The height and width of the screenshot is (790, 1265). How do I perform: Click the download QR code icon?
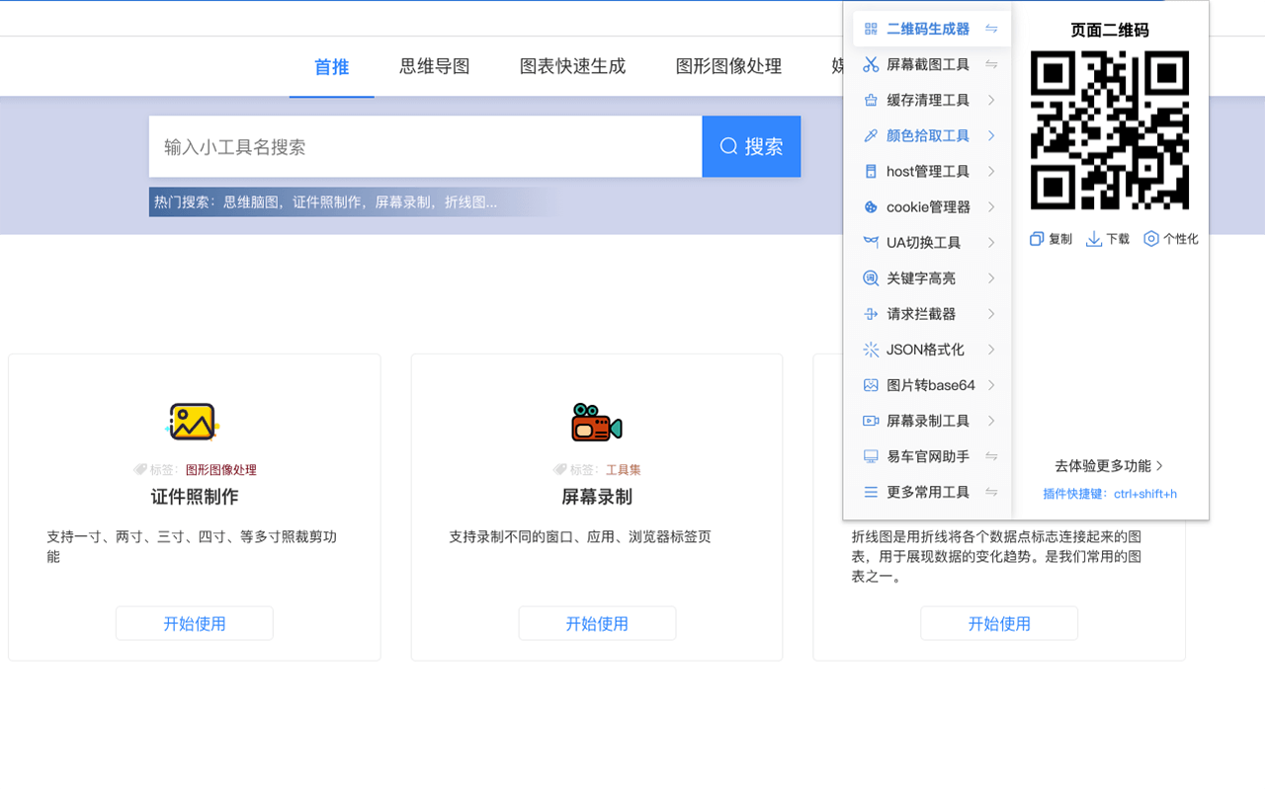point(1094,239)
